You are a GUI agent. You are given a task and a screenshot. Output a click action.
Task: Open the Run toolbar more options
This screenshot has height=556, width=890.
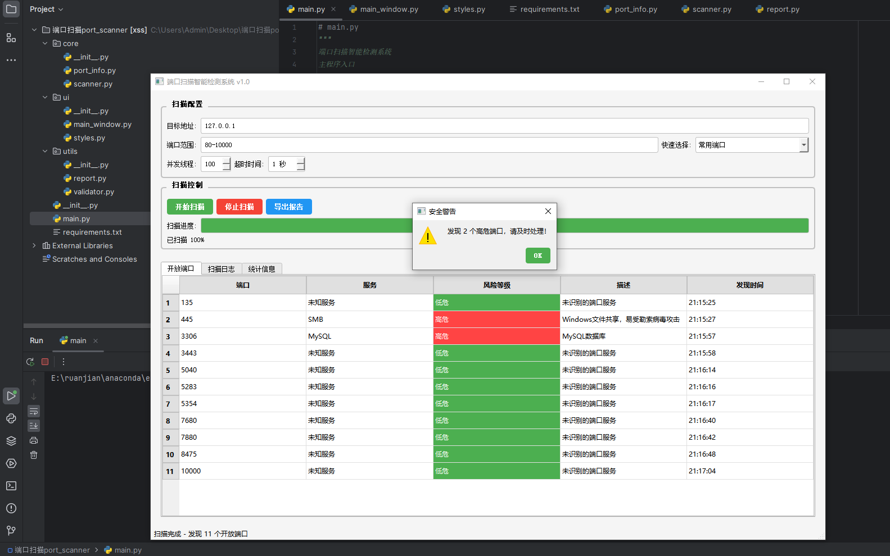click(64, 362)
